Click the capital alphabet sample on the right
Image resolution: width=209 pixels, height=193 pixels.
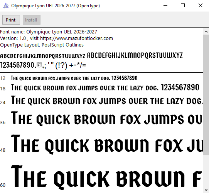pos(135,55)
